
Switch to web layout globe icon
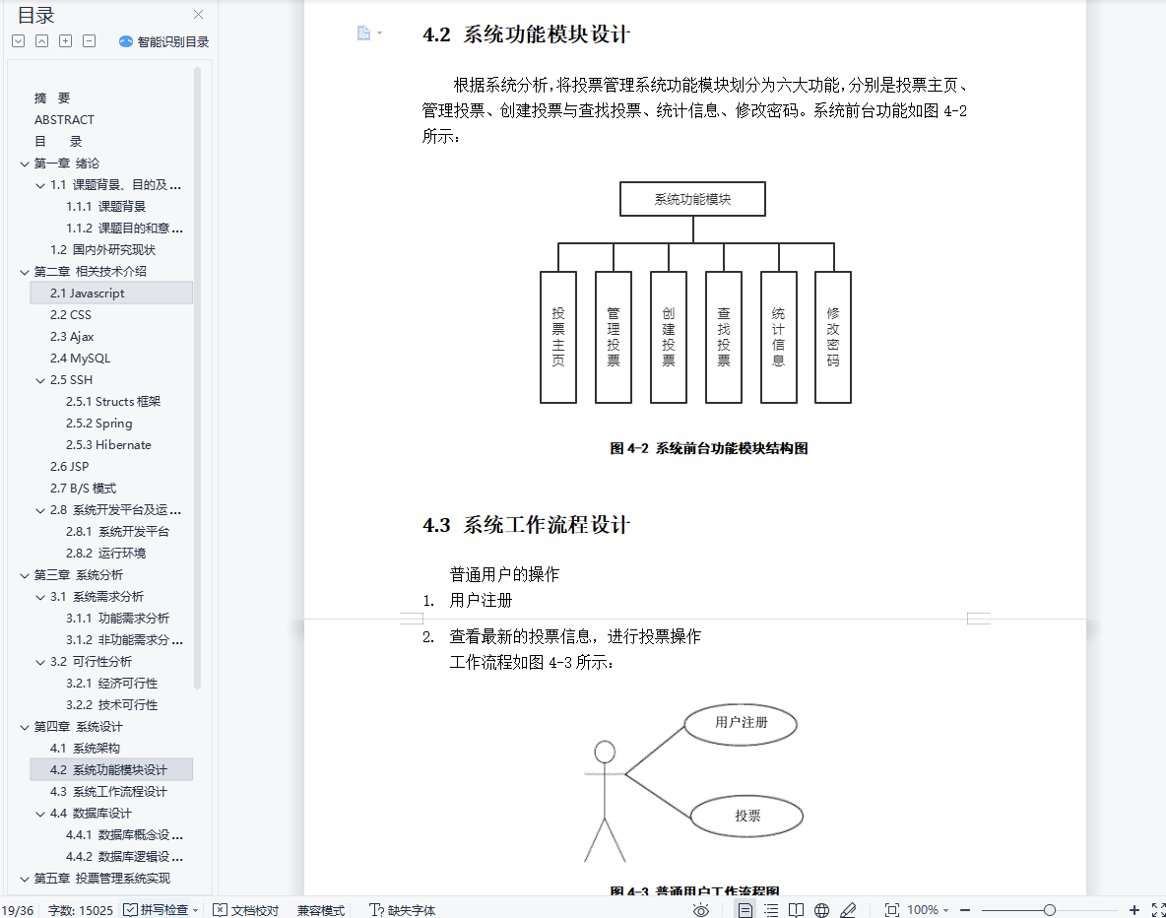click(x=822, y=910)
